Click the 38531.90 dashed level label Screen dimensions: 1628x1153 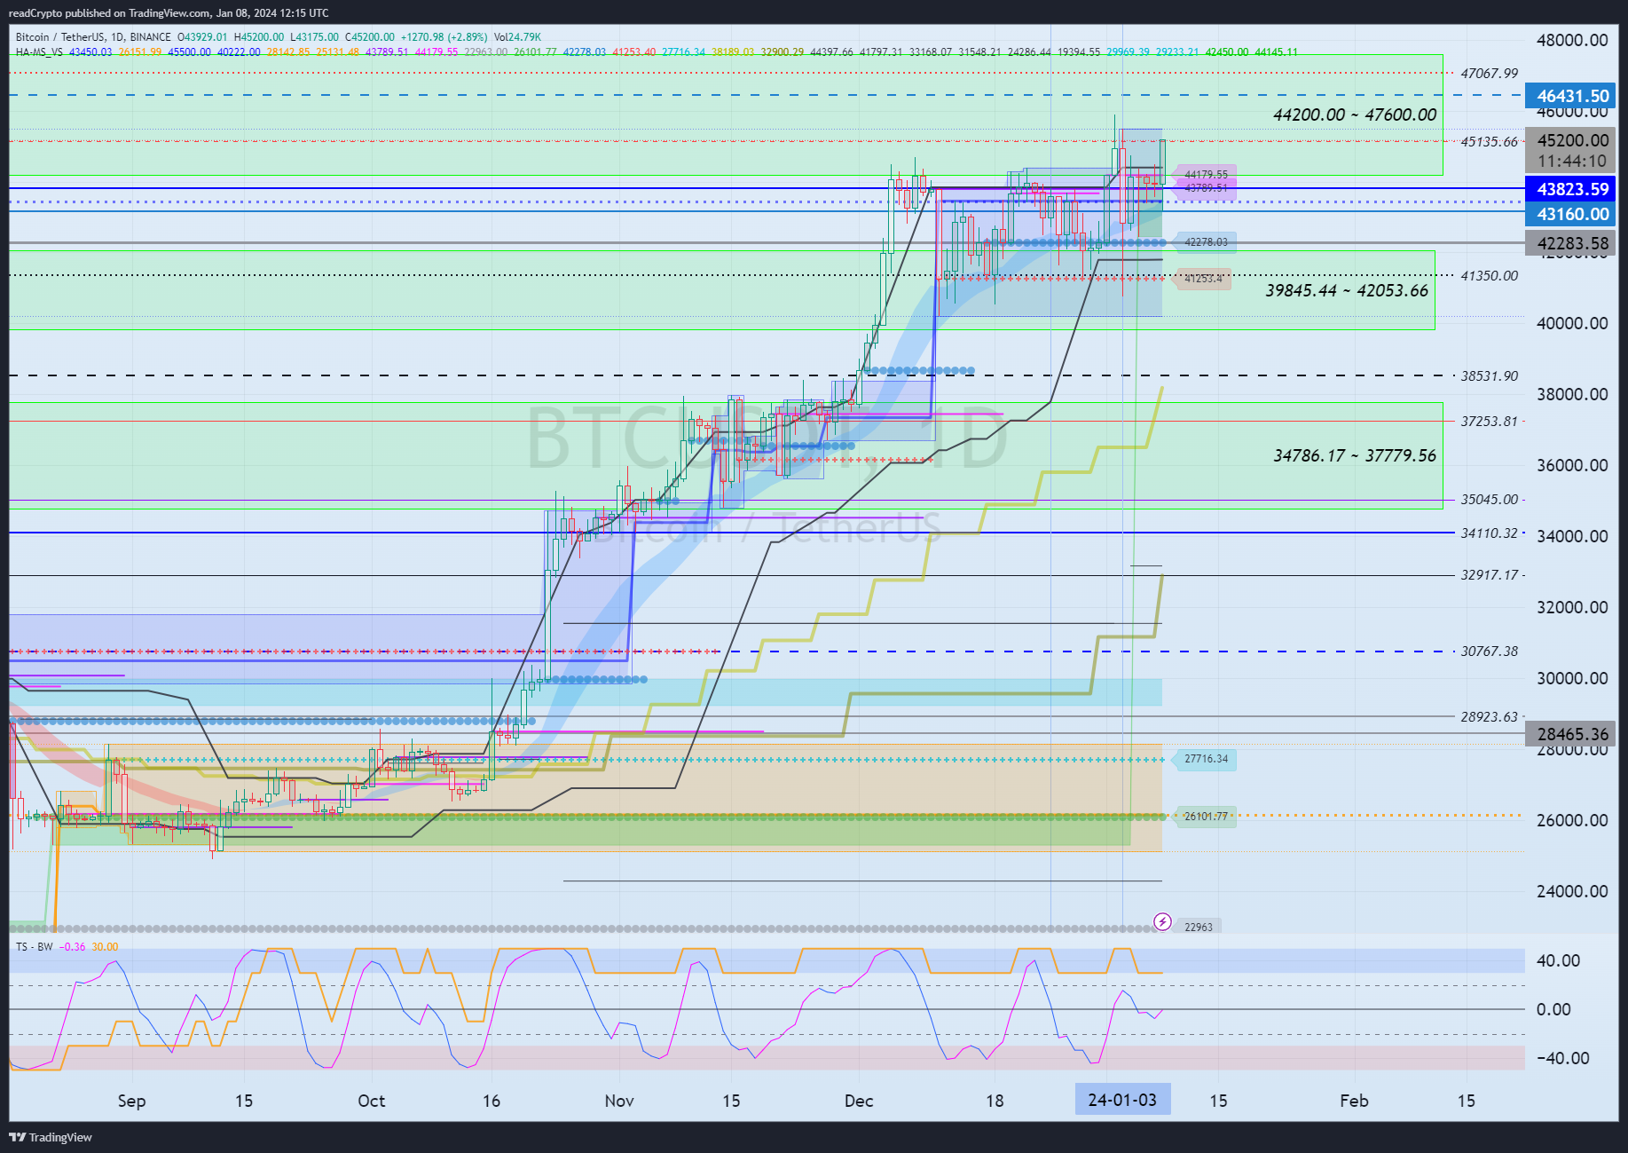(1490, 376)
